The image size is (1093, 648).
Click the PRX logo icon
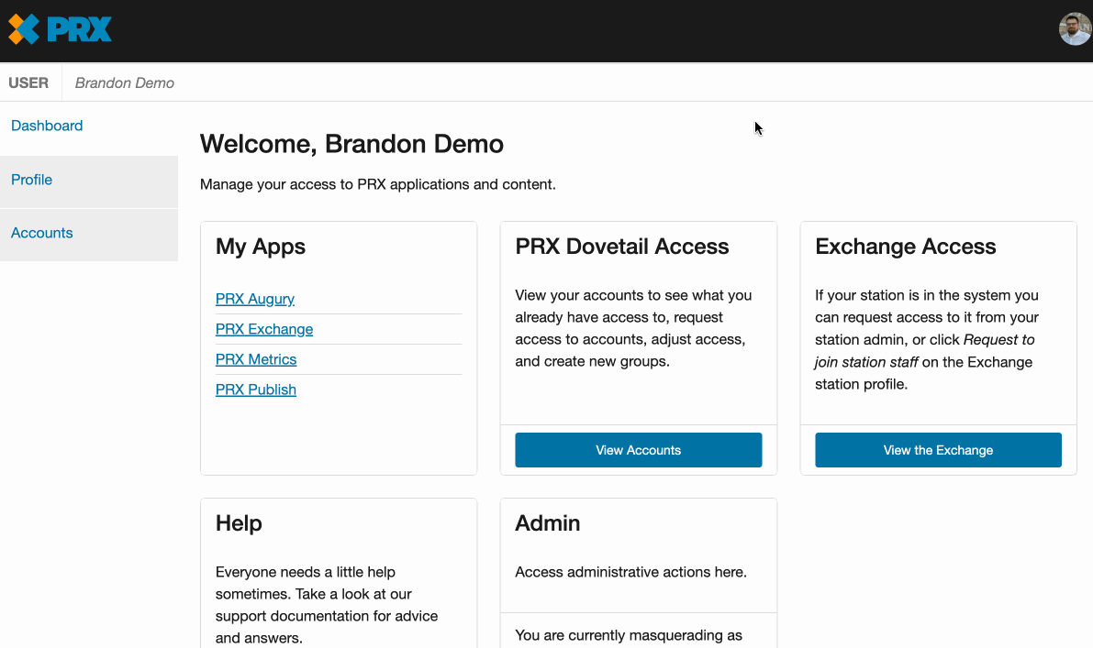[60, 29]
